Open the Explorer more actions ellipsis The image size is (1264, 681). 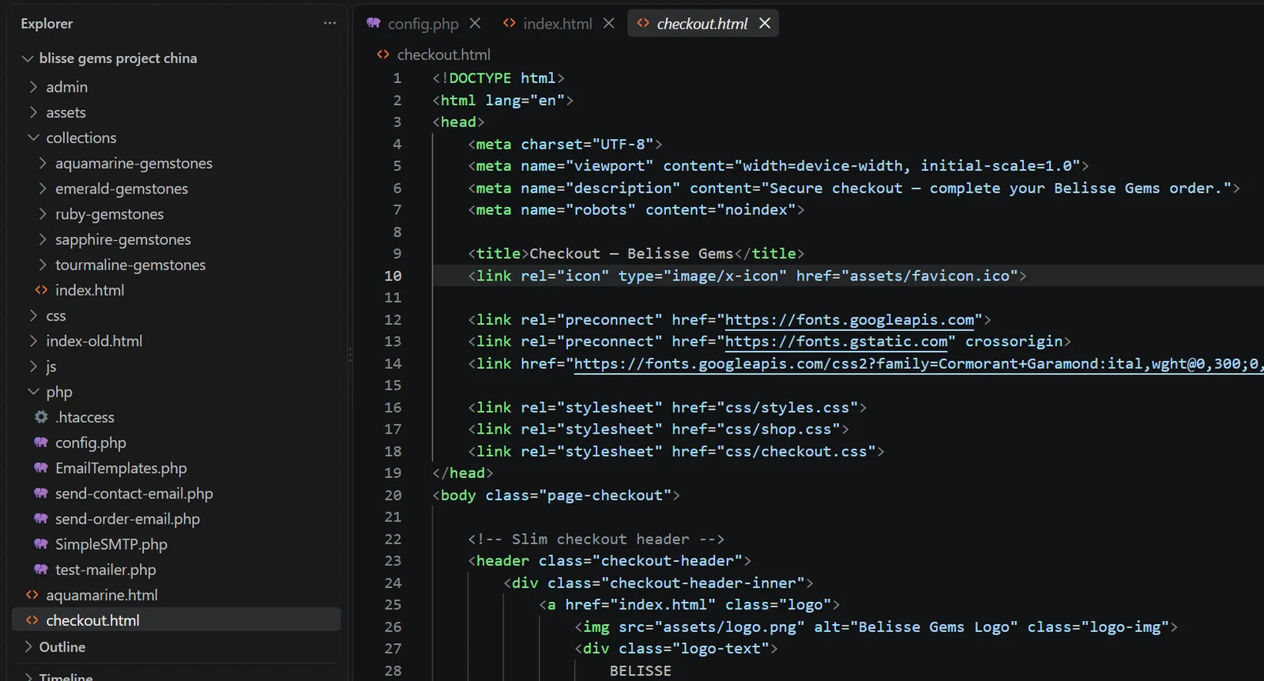[x=329, y=24]
